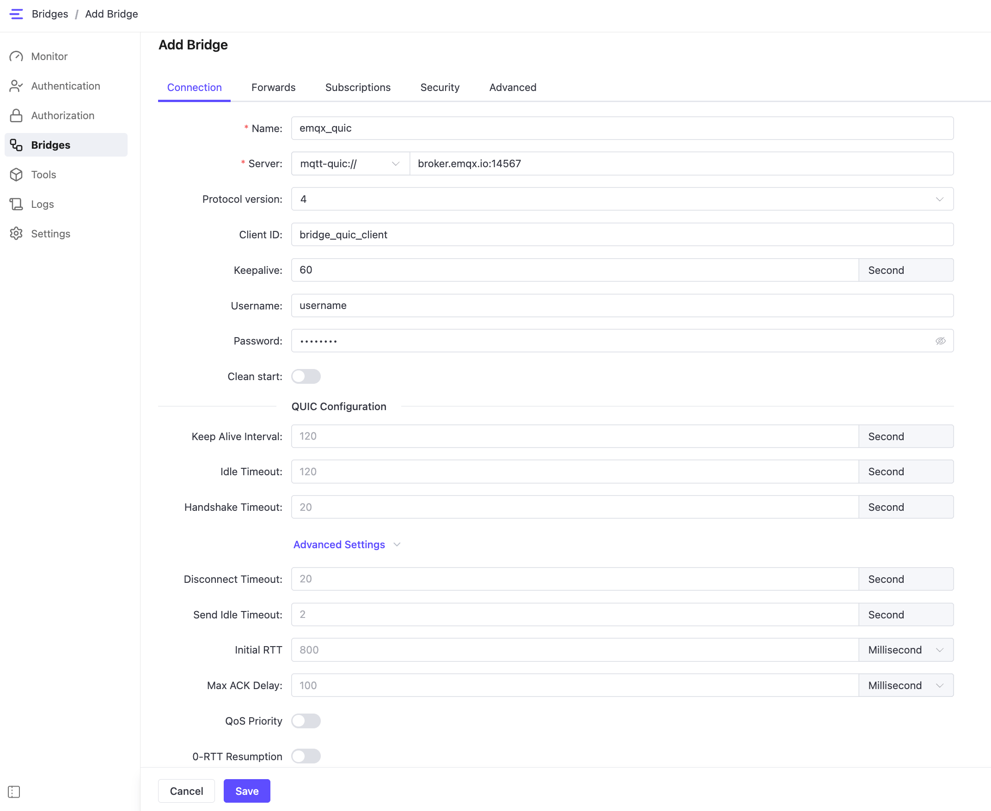Switch to the Security tab
The image size is (991, 811).
coord(440,87)
